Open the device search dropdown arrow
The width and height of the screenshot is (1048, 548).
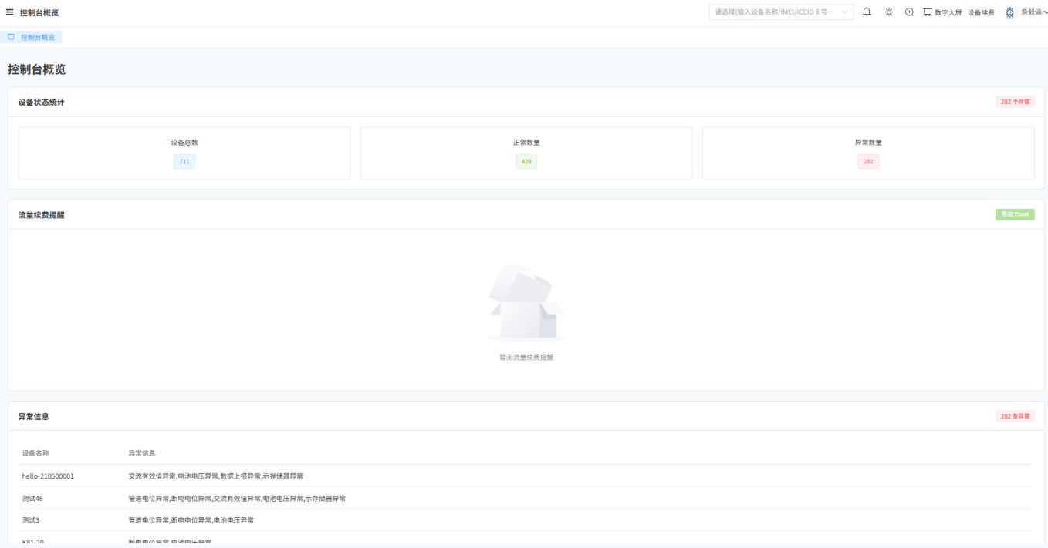[844, 12]
